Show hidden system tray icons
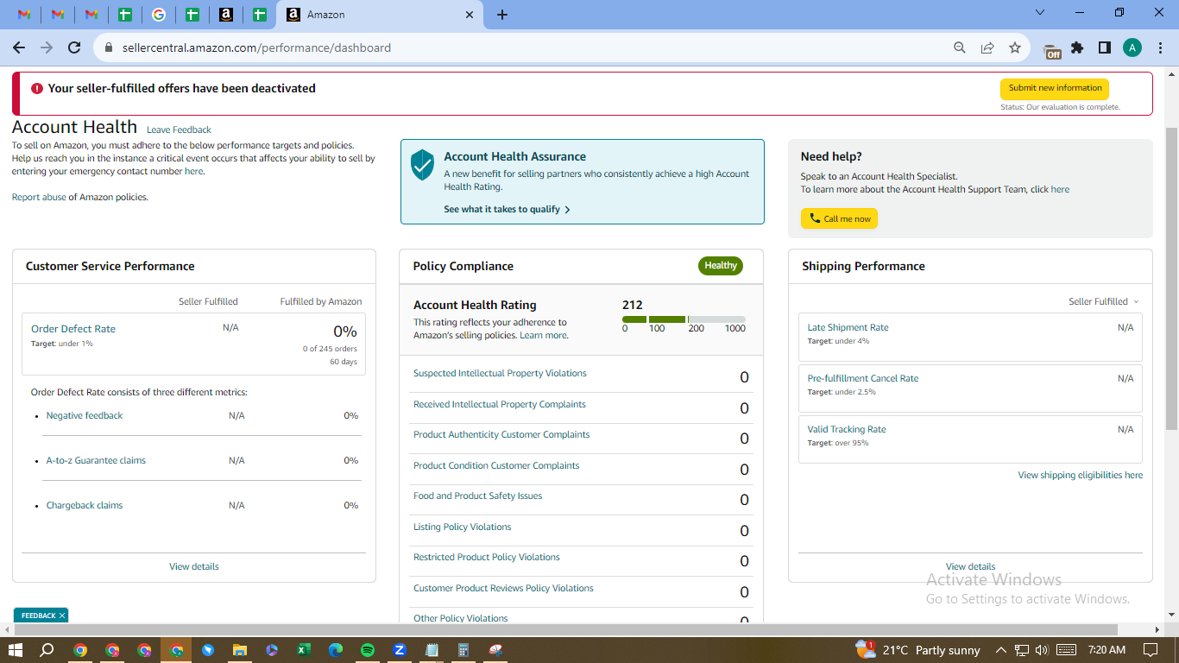The height and width of the screenshot is (663, 1179). click(1001, 650)
